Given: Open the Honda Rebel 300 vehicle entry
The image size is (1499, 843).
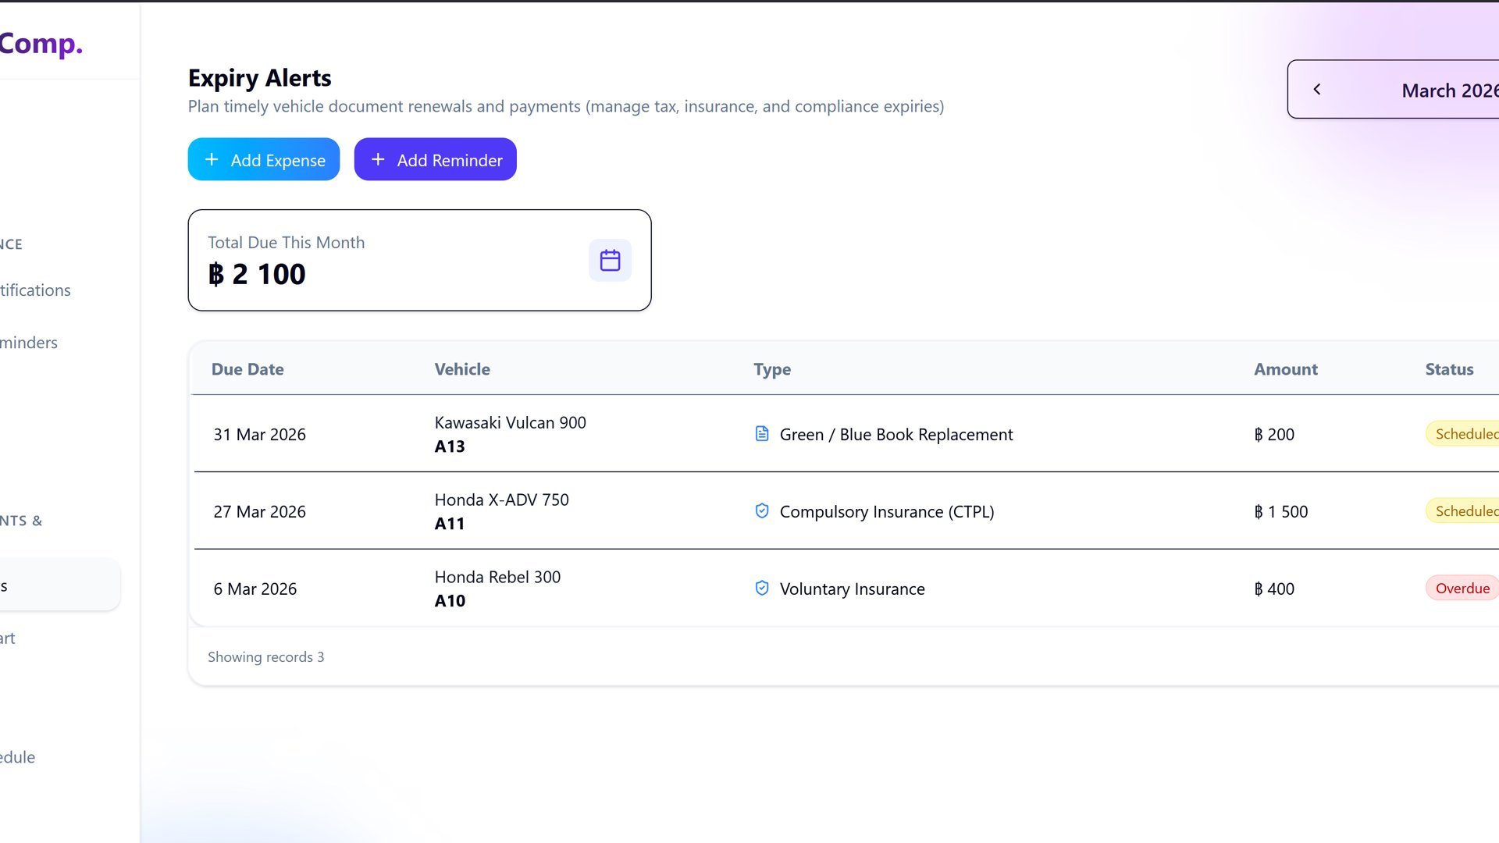Looking at the screenshot, I should (x=498, y=577).
